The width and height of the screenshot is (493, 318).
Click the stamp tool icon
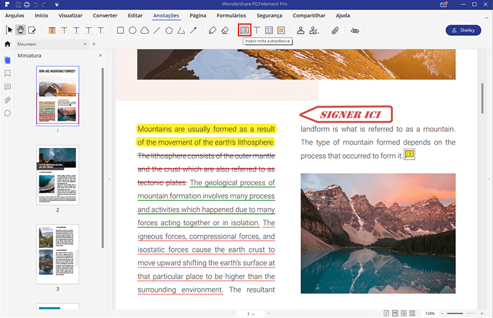(301, 30)
